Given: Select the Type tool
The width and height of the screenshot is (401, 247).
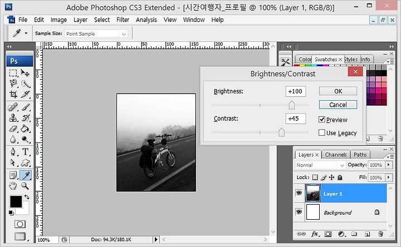Looking at the screenshot, I should click(x=25, y=152).
